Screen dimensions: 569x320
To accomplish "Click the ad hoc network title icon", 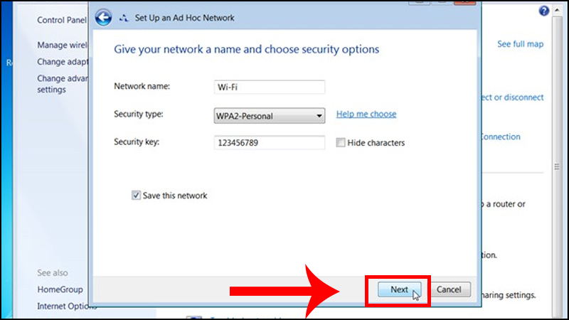I will click(x=124, y=18).
